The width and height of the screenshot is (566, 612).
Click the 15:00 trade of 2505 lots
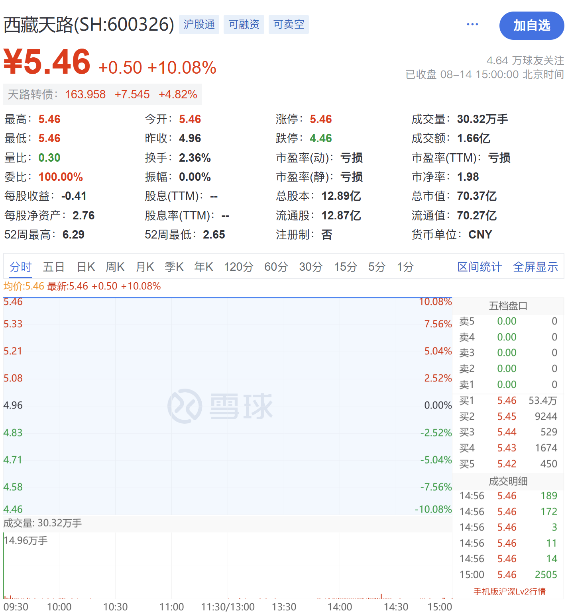(x=508, y=575)
